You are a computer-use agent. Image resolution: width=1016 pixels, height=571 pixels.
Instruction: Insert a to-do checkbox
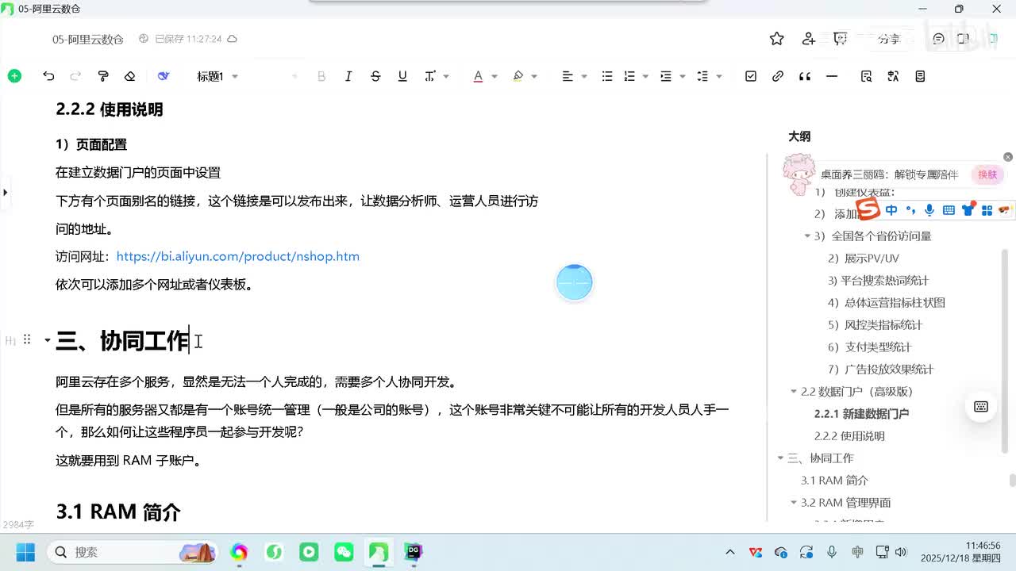click(751, 76)
